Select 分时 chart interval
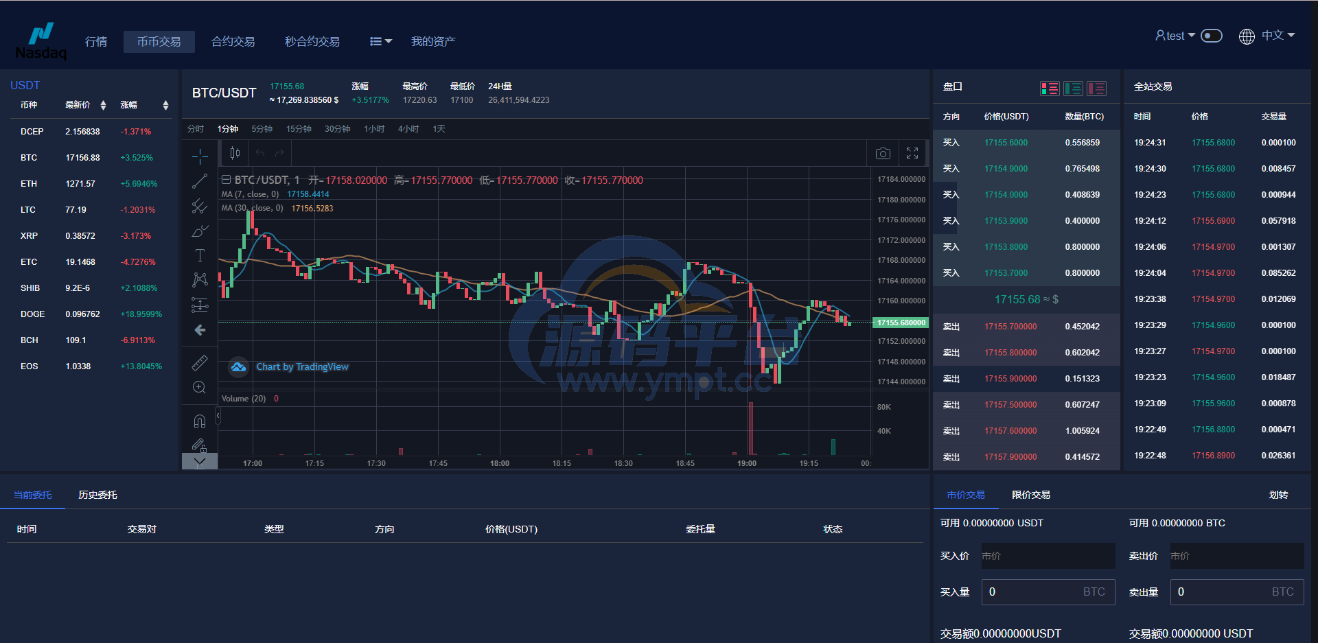Image resolution: width=1318 pixels, height=643 pixels. pyautogui.click(x=196, y=129)
